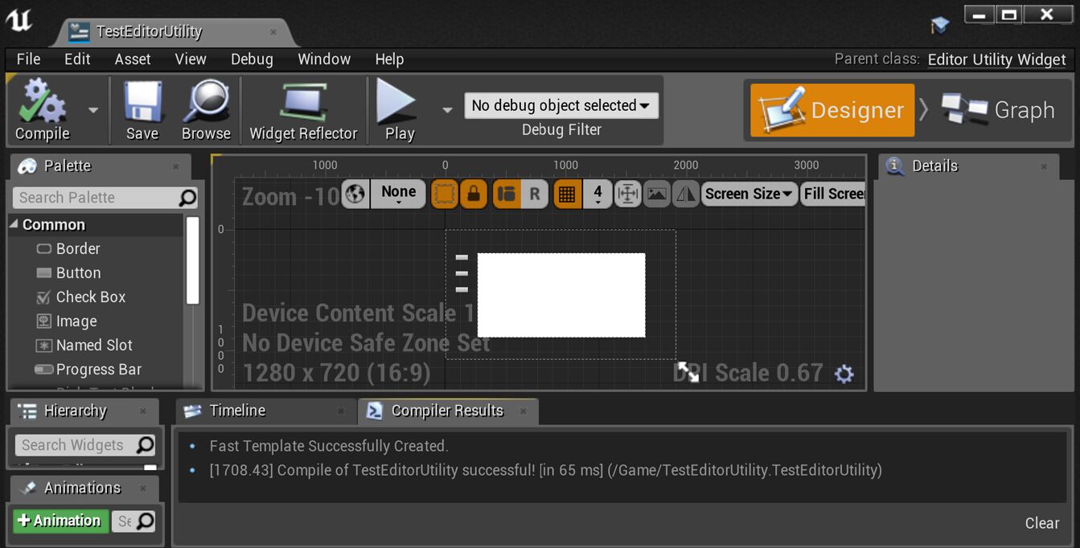Click the Editor Utility Widget parent class link
Image resolution: width=1080 pixels, height=548 pixels.
pos(996,59)
